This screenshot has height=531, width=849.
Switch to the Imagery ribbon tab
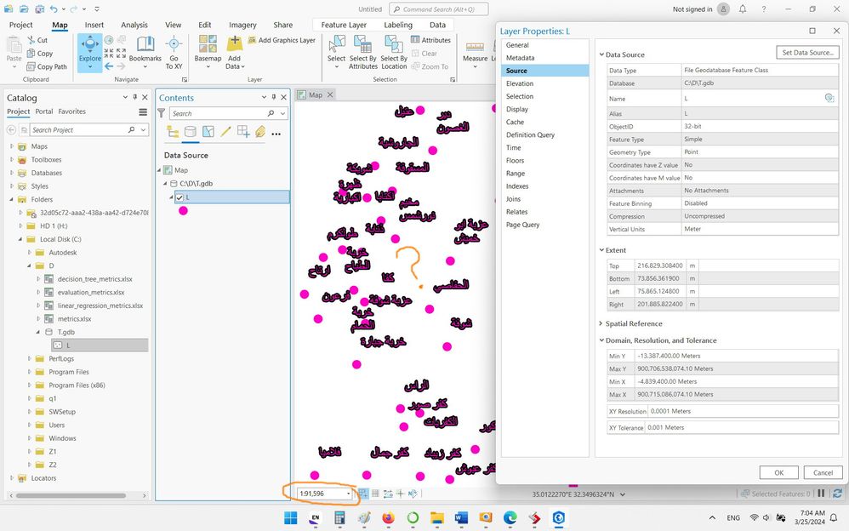coord(242,25)
